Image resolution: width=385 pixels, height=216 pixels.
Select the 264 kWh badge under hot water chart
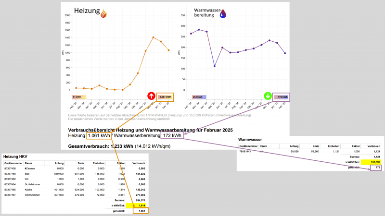point(199,97)
